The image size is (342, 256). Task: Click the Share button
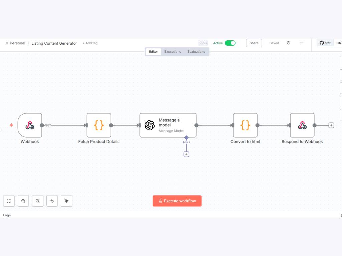tap(254, 43)
